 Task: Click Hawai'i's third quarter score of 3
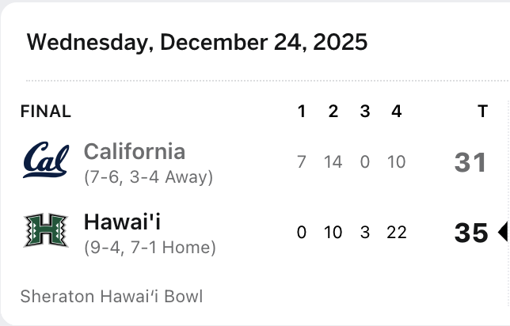tap(364, 233)
